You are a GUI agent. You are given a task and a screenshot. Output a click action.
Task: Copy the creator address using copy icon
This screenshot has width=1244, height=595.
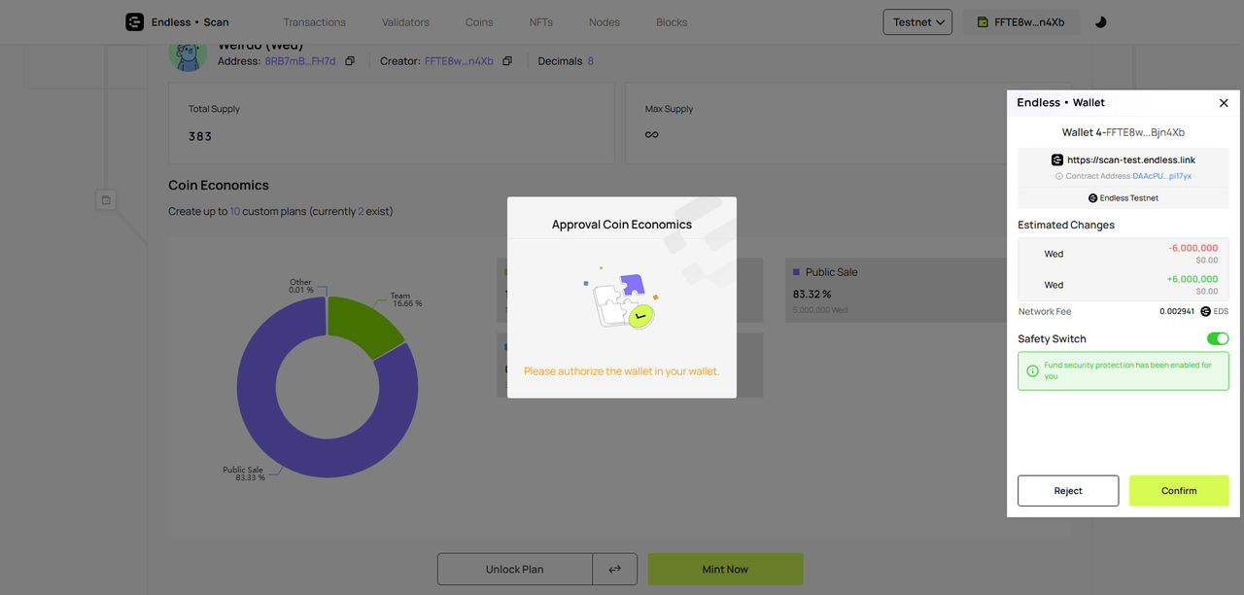pos(507,61)
